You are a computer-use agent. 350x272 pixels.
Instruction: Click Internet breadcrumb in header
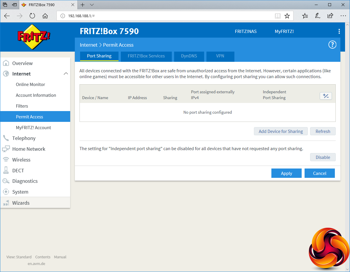[89, 45]
